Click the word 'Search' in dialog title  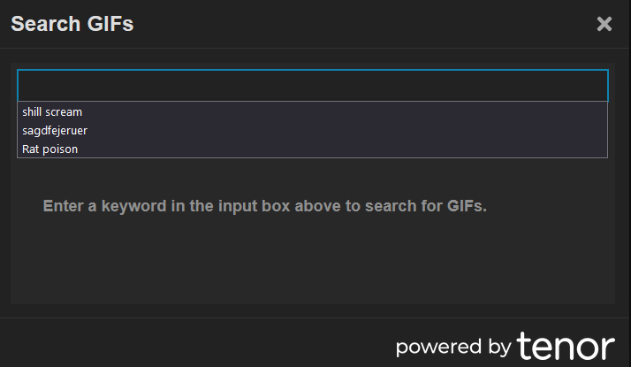(x=46, y=24)
